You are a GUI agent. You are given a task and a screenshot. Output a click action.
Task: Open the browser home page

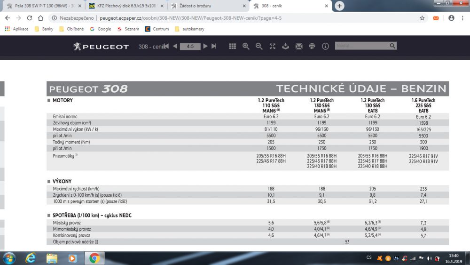pyautogui.click(x=40, y=18)
